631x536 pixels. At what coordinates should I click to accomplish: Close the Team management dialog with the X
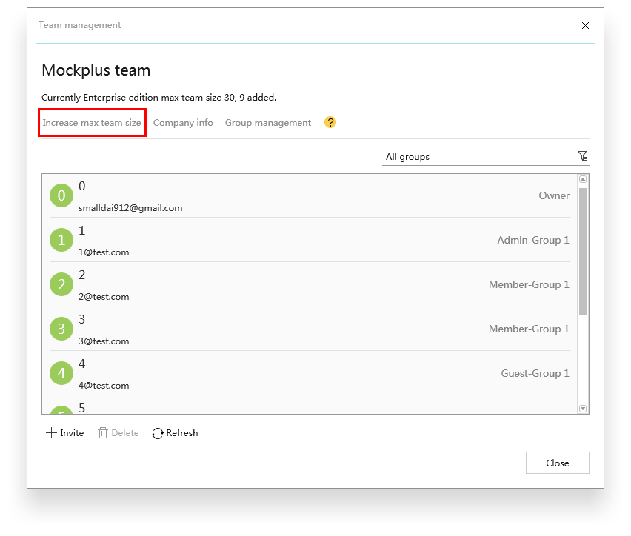585,26
